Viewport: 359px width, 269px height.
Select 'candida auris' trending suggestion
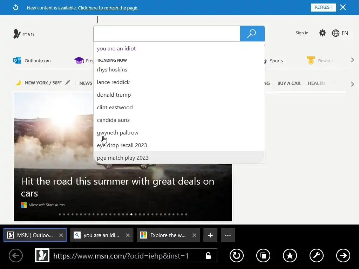pyautogui.click(x=179, y=120)
